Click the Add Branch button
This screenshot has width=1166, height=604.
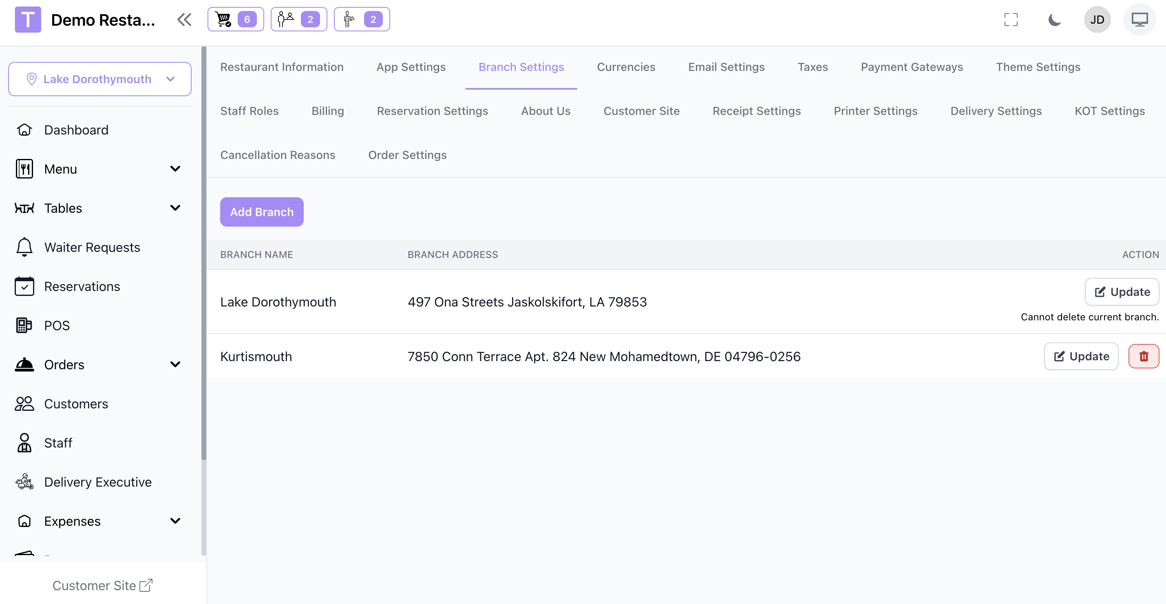(262, 212)
